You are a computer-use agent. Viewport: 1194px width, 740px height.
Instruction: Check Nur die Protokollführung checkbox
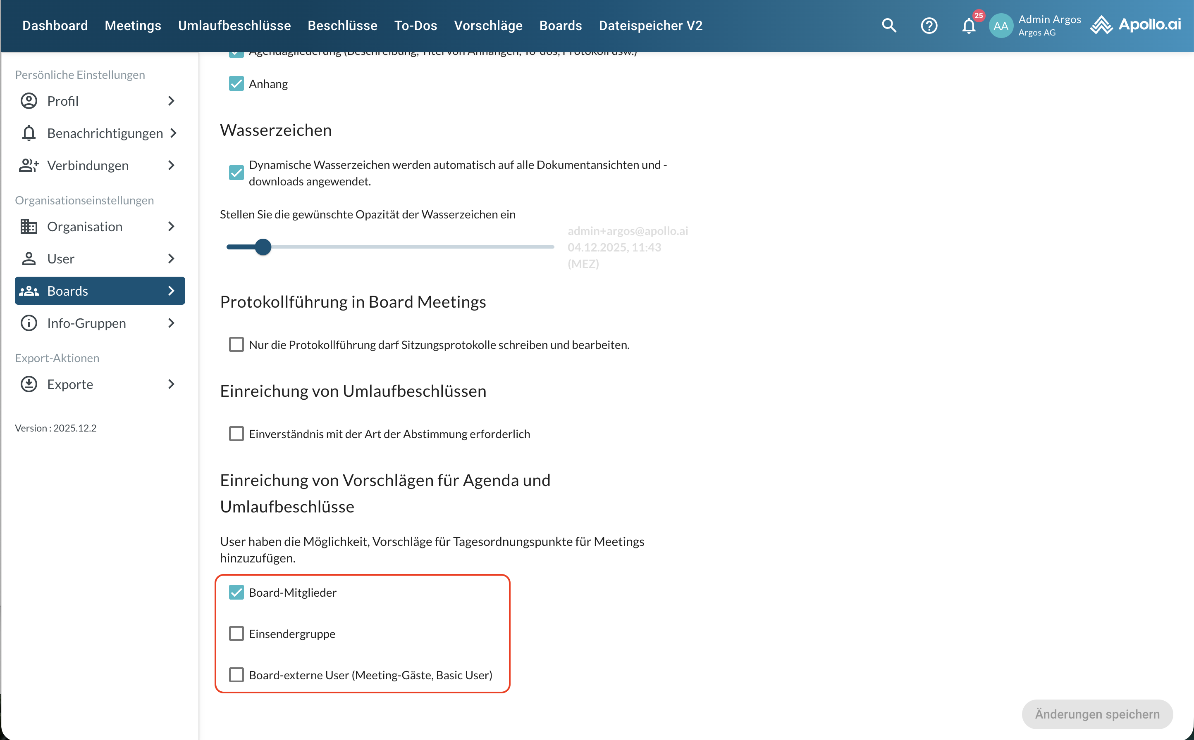click(x=236, y=344)
